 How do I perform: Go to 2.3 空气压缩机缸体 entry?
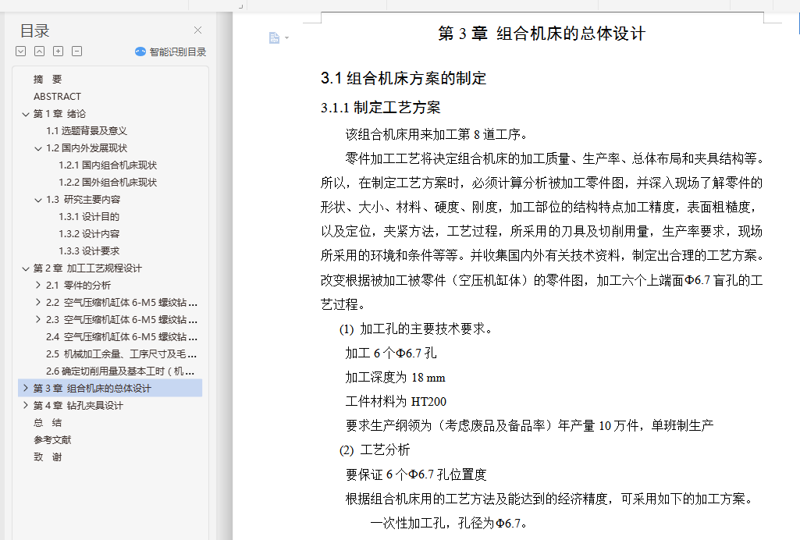(122, 320)
